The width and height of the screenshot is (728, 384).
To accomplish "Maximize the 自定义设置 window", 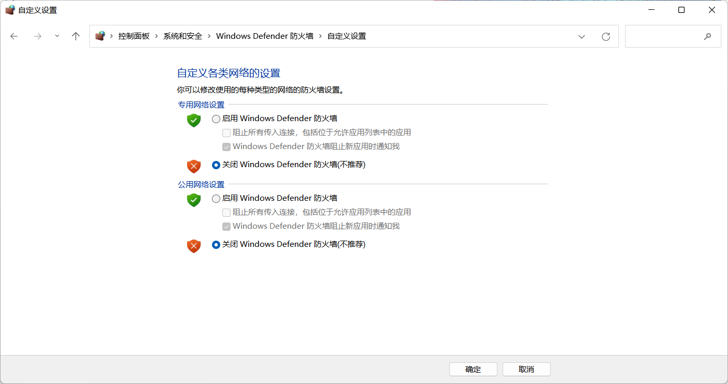I will point(681,10).
